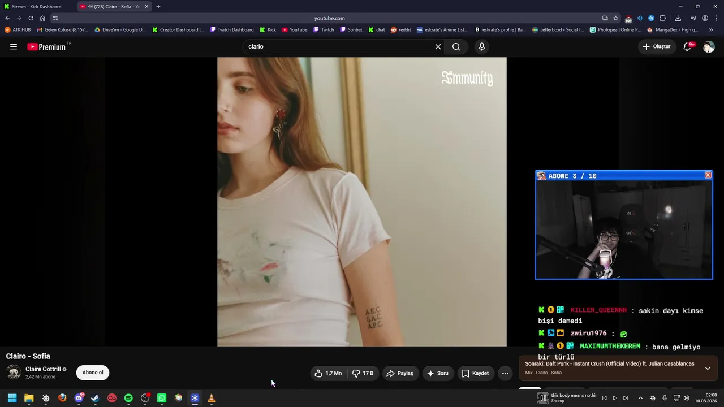Play from taskbar media controls

615,398
